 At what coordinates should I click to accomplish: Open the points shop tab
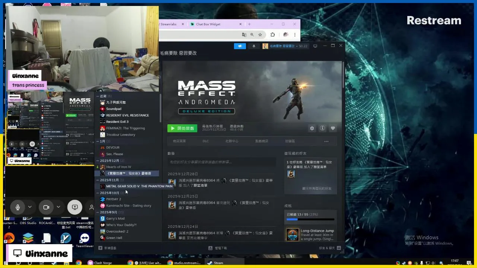pyautogui.click(x=262, y=141)
